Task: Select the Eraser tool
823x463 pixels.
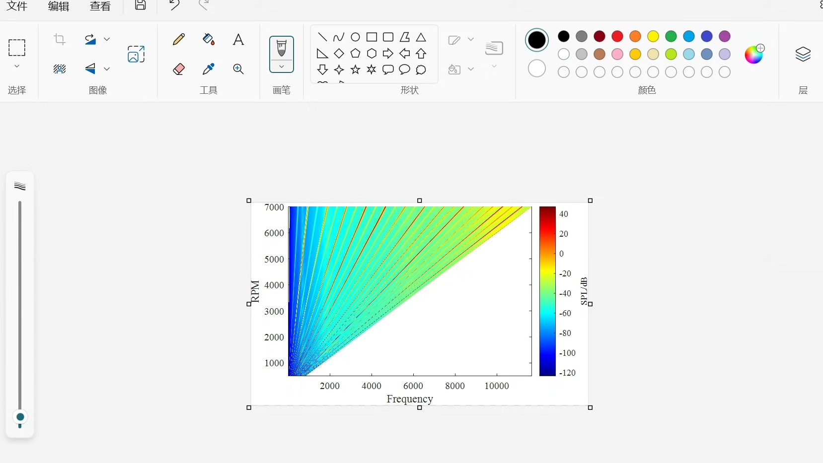Action: coord(178,69)
